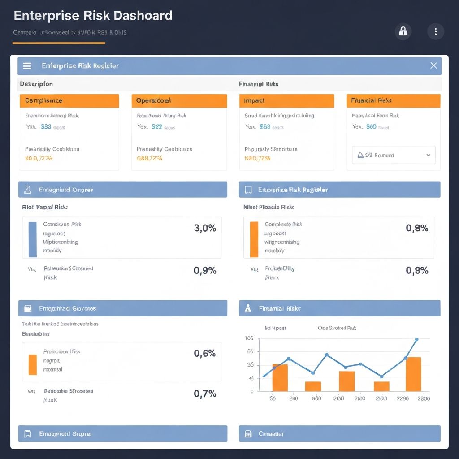Viewport: 459px width, 459px height.
Task: Open the 08 Remued dropdown
Action: pos(393,155)
